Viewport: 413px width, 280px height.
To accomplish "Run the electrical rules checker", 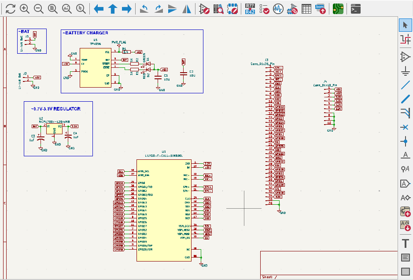I will [x=264, y=8].
